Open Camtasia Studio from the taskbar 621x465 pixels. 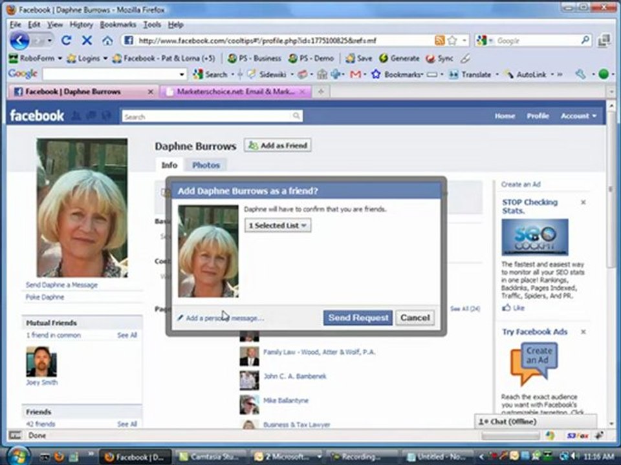[212, 457]
